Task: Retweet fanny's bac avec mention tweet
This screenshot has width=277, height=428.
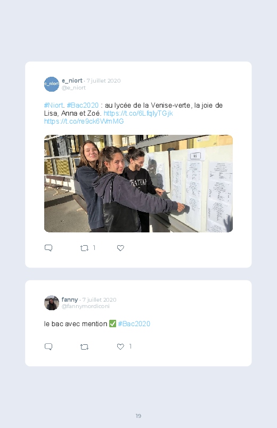Action: pos(84,347)
